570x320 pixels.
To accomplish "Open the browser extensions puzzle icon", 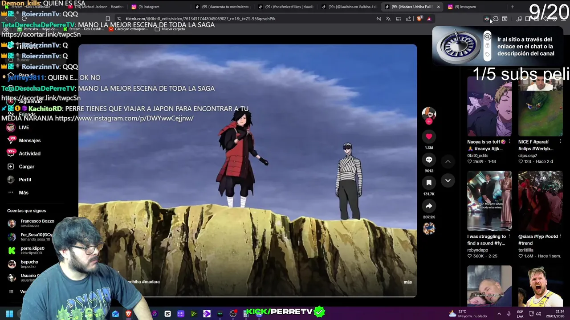I will pos(496,19).
